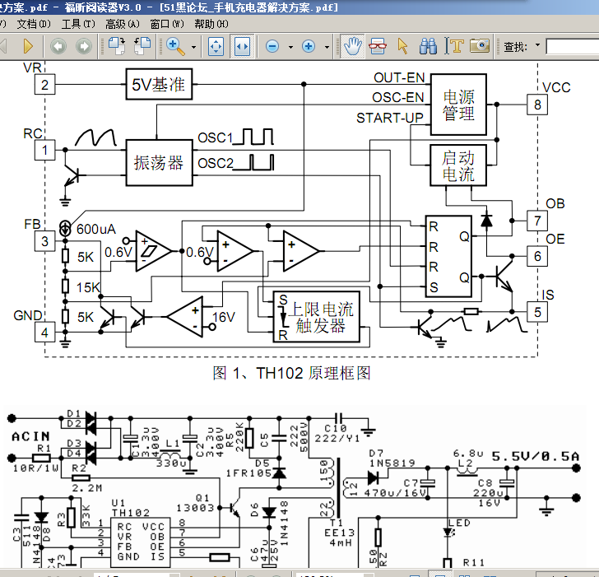Click pin 8 VCC box
Screen dimensions: 599x577
click(x=537, y=105)
